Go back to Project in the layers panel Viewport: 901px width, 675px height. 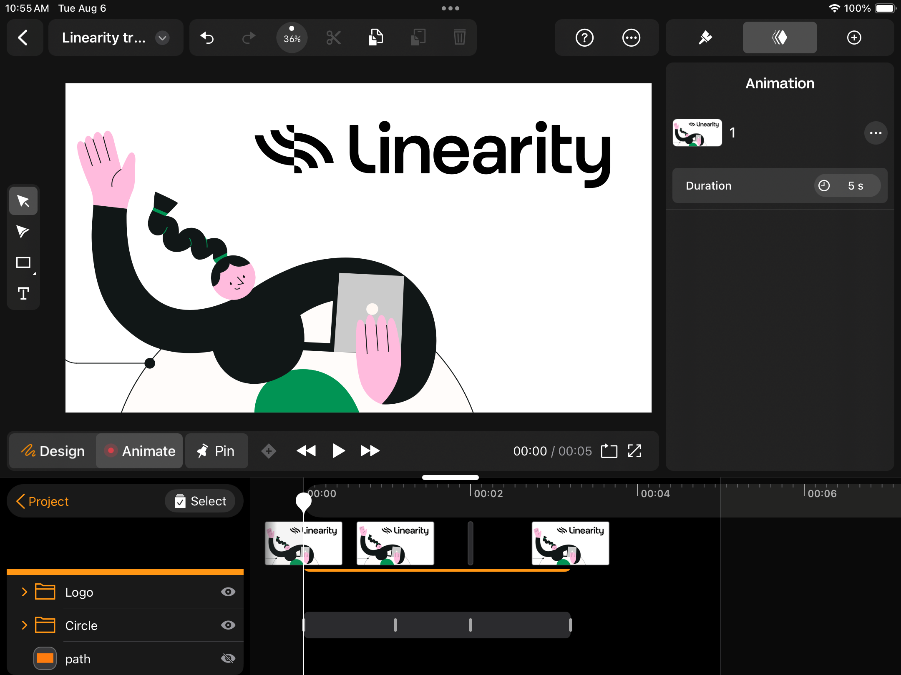[x=42, y=501]
